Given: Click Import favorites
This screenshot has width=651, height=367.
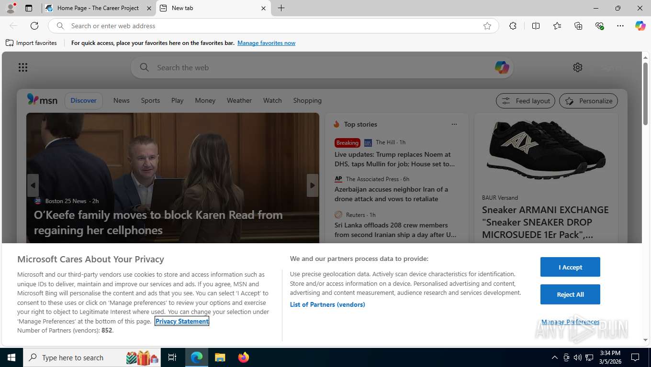Looking at the screenshot, I should 31,43.
